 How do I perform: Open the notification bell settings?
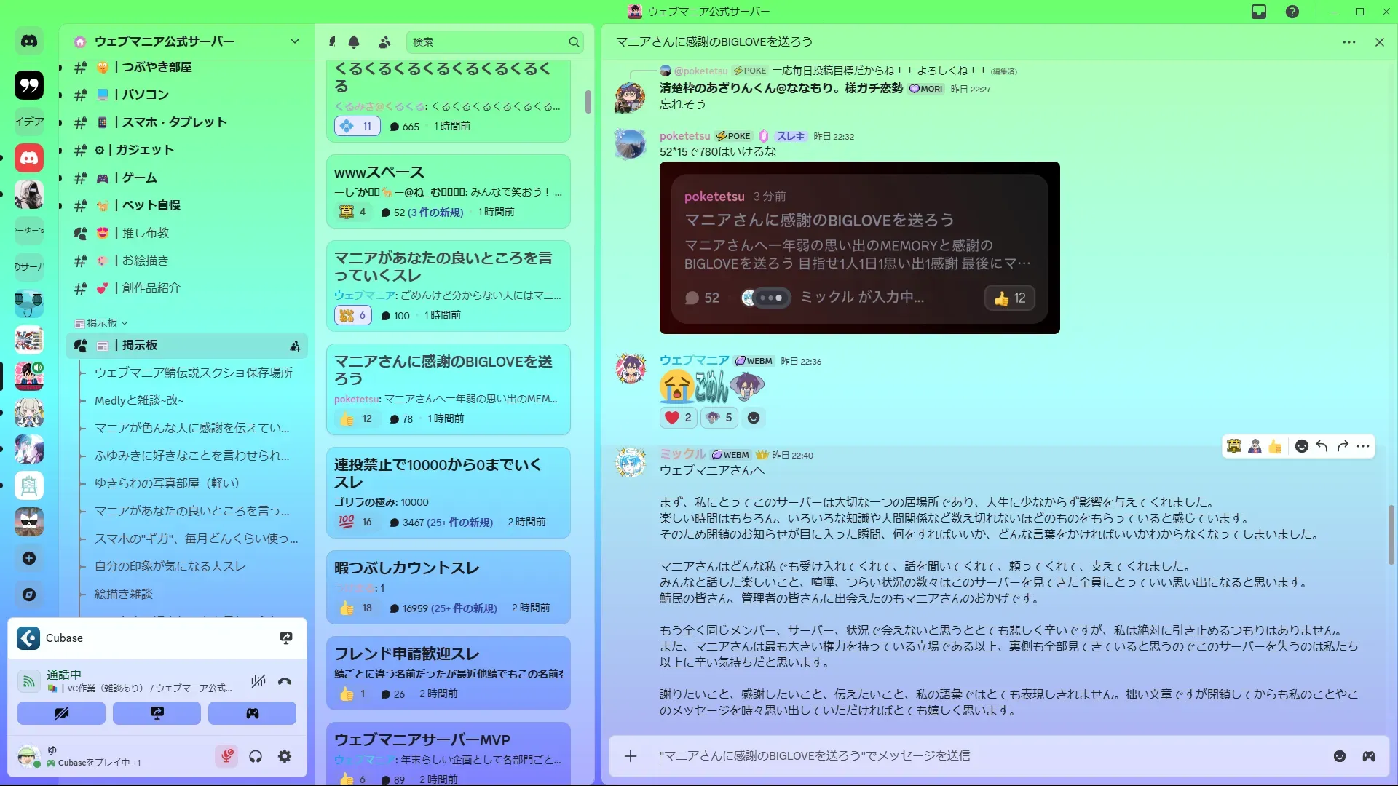click(x=354, y=42)
